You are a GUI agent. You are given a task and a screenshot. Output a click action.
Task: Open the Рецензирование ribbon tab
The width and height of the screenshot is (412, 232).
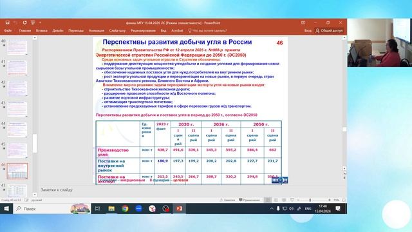(x=143, y=30)
